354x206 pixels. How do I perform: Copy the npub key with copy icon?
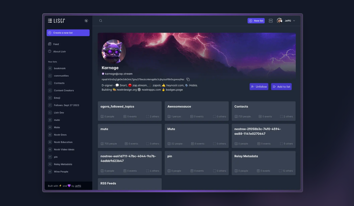tap(188, 79)
